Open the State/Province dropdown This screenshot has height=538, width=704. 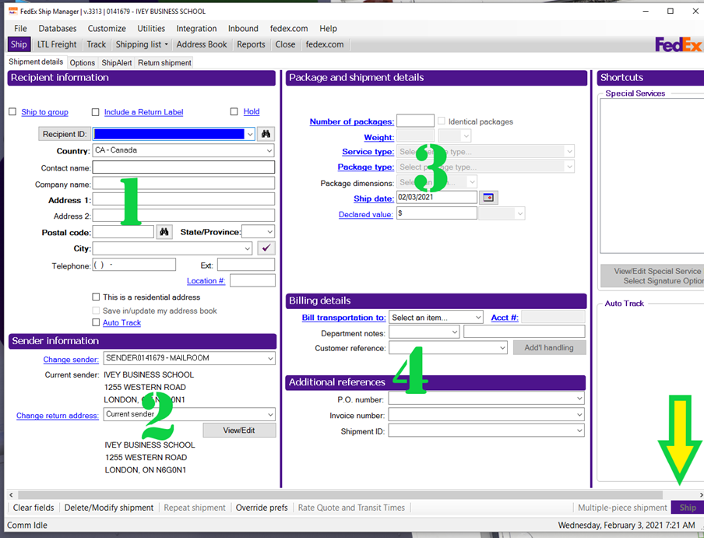269,232
